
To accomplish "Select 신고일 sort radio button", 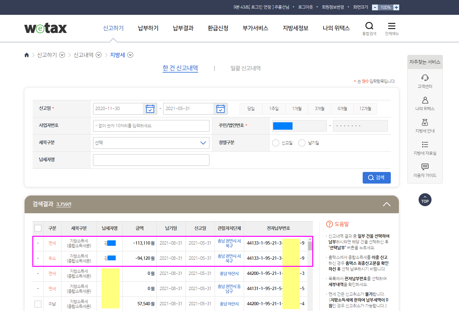I will tap(276, 143).
